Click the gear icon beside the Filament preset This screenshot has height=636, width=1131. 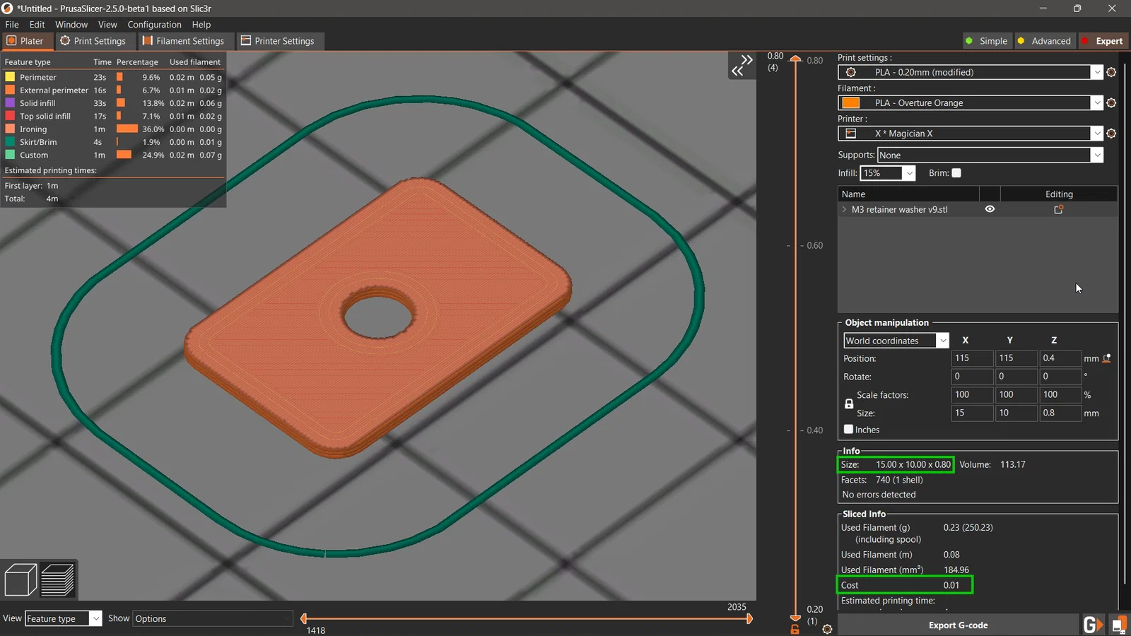click(1111, 103)
